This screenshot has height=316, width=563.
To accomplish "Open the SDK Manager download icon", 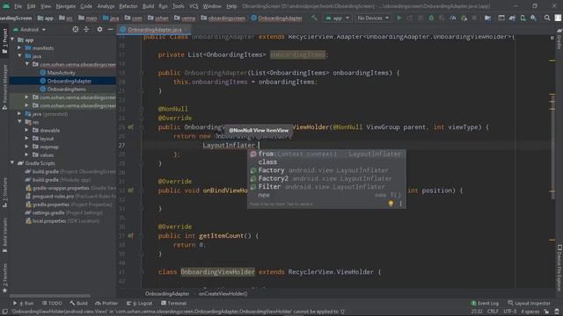I will click(x=534, y=18).
